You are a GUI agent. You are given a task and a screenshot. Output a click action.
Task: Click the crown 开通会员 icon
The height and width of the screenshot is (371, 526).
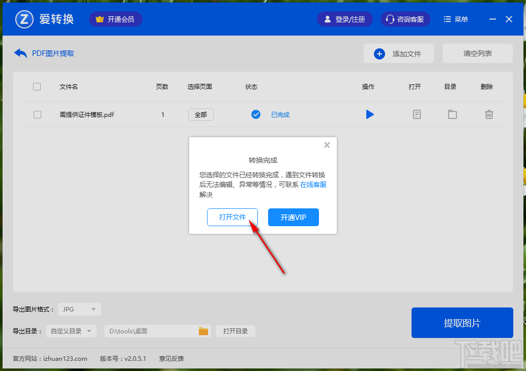pyautogui.click(x=100, y=19)
